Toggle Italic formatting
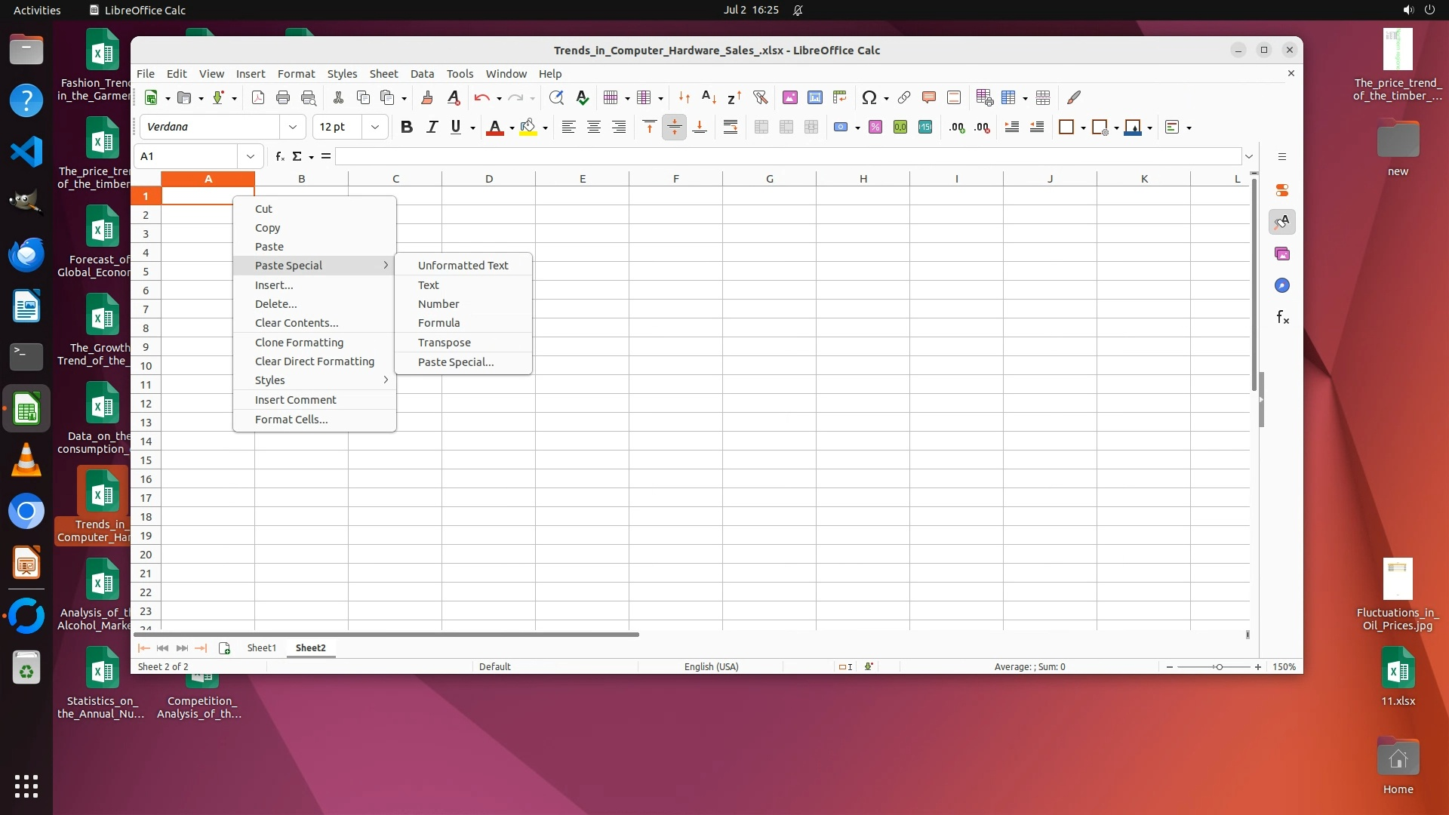This screenshot has height=815, width=1449. click(432, 127)
